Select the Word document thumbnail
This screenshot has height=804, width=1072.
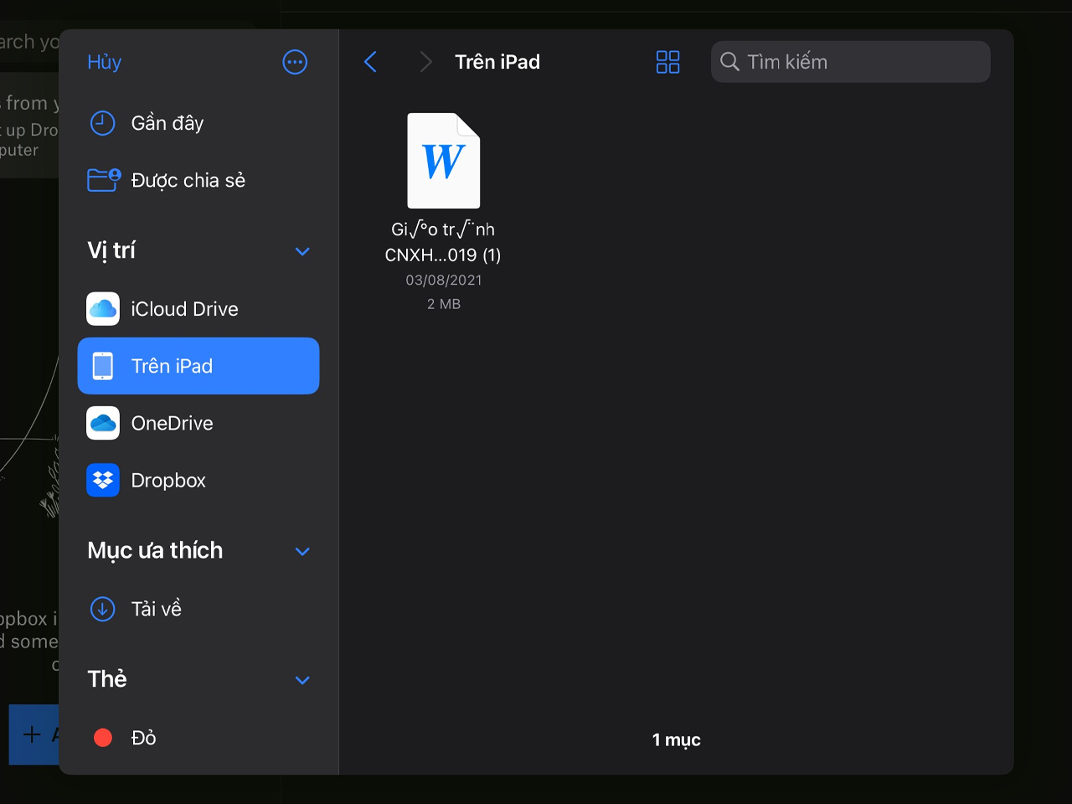pyautogui.click(x=444, y=161)
